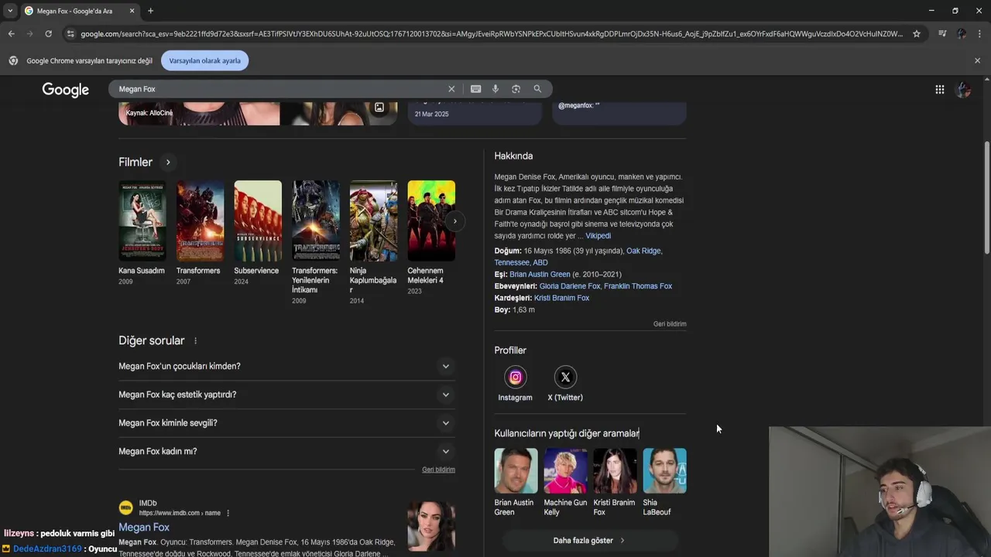Open the Oak Ridge birthplace link
Screen dimensions: 991x557
click(643, 251)
